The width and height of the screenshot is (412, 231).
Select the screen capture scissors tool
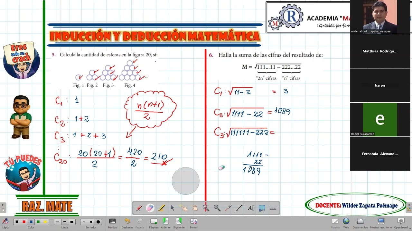pyautogui.click(x=262, y=208)
